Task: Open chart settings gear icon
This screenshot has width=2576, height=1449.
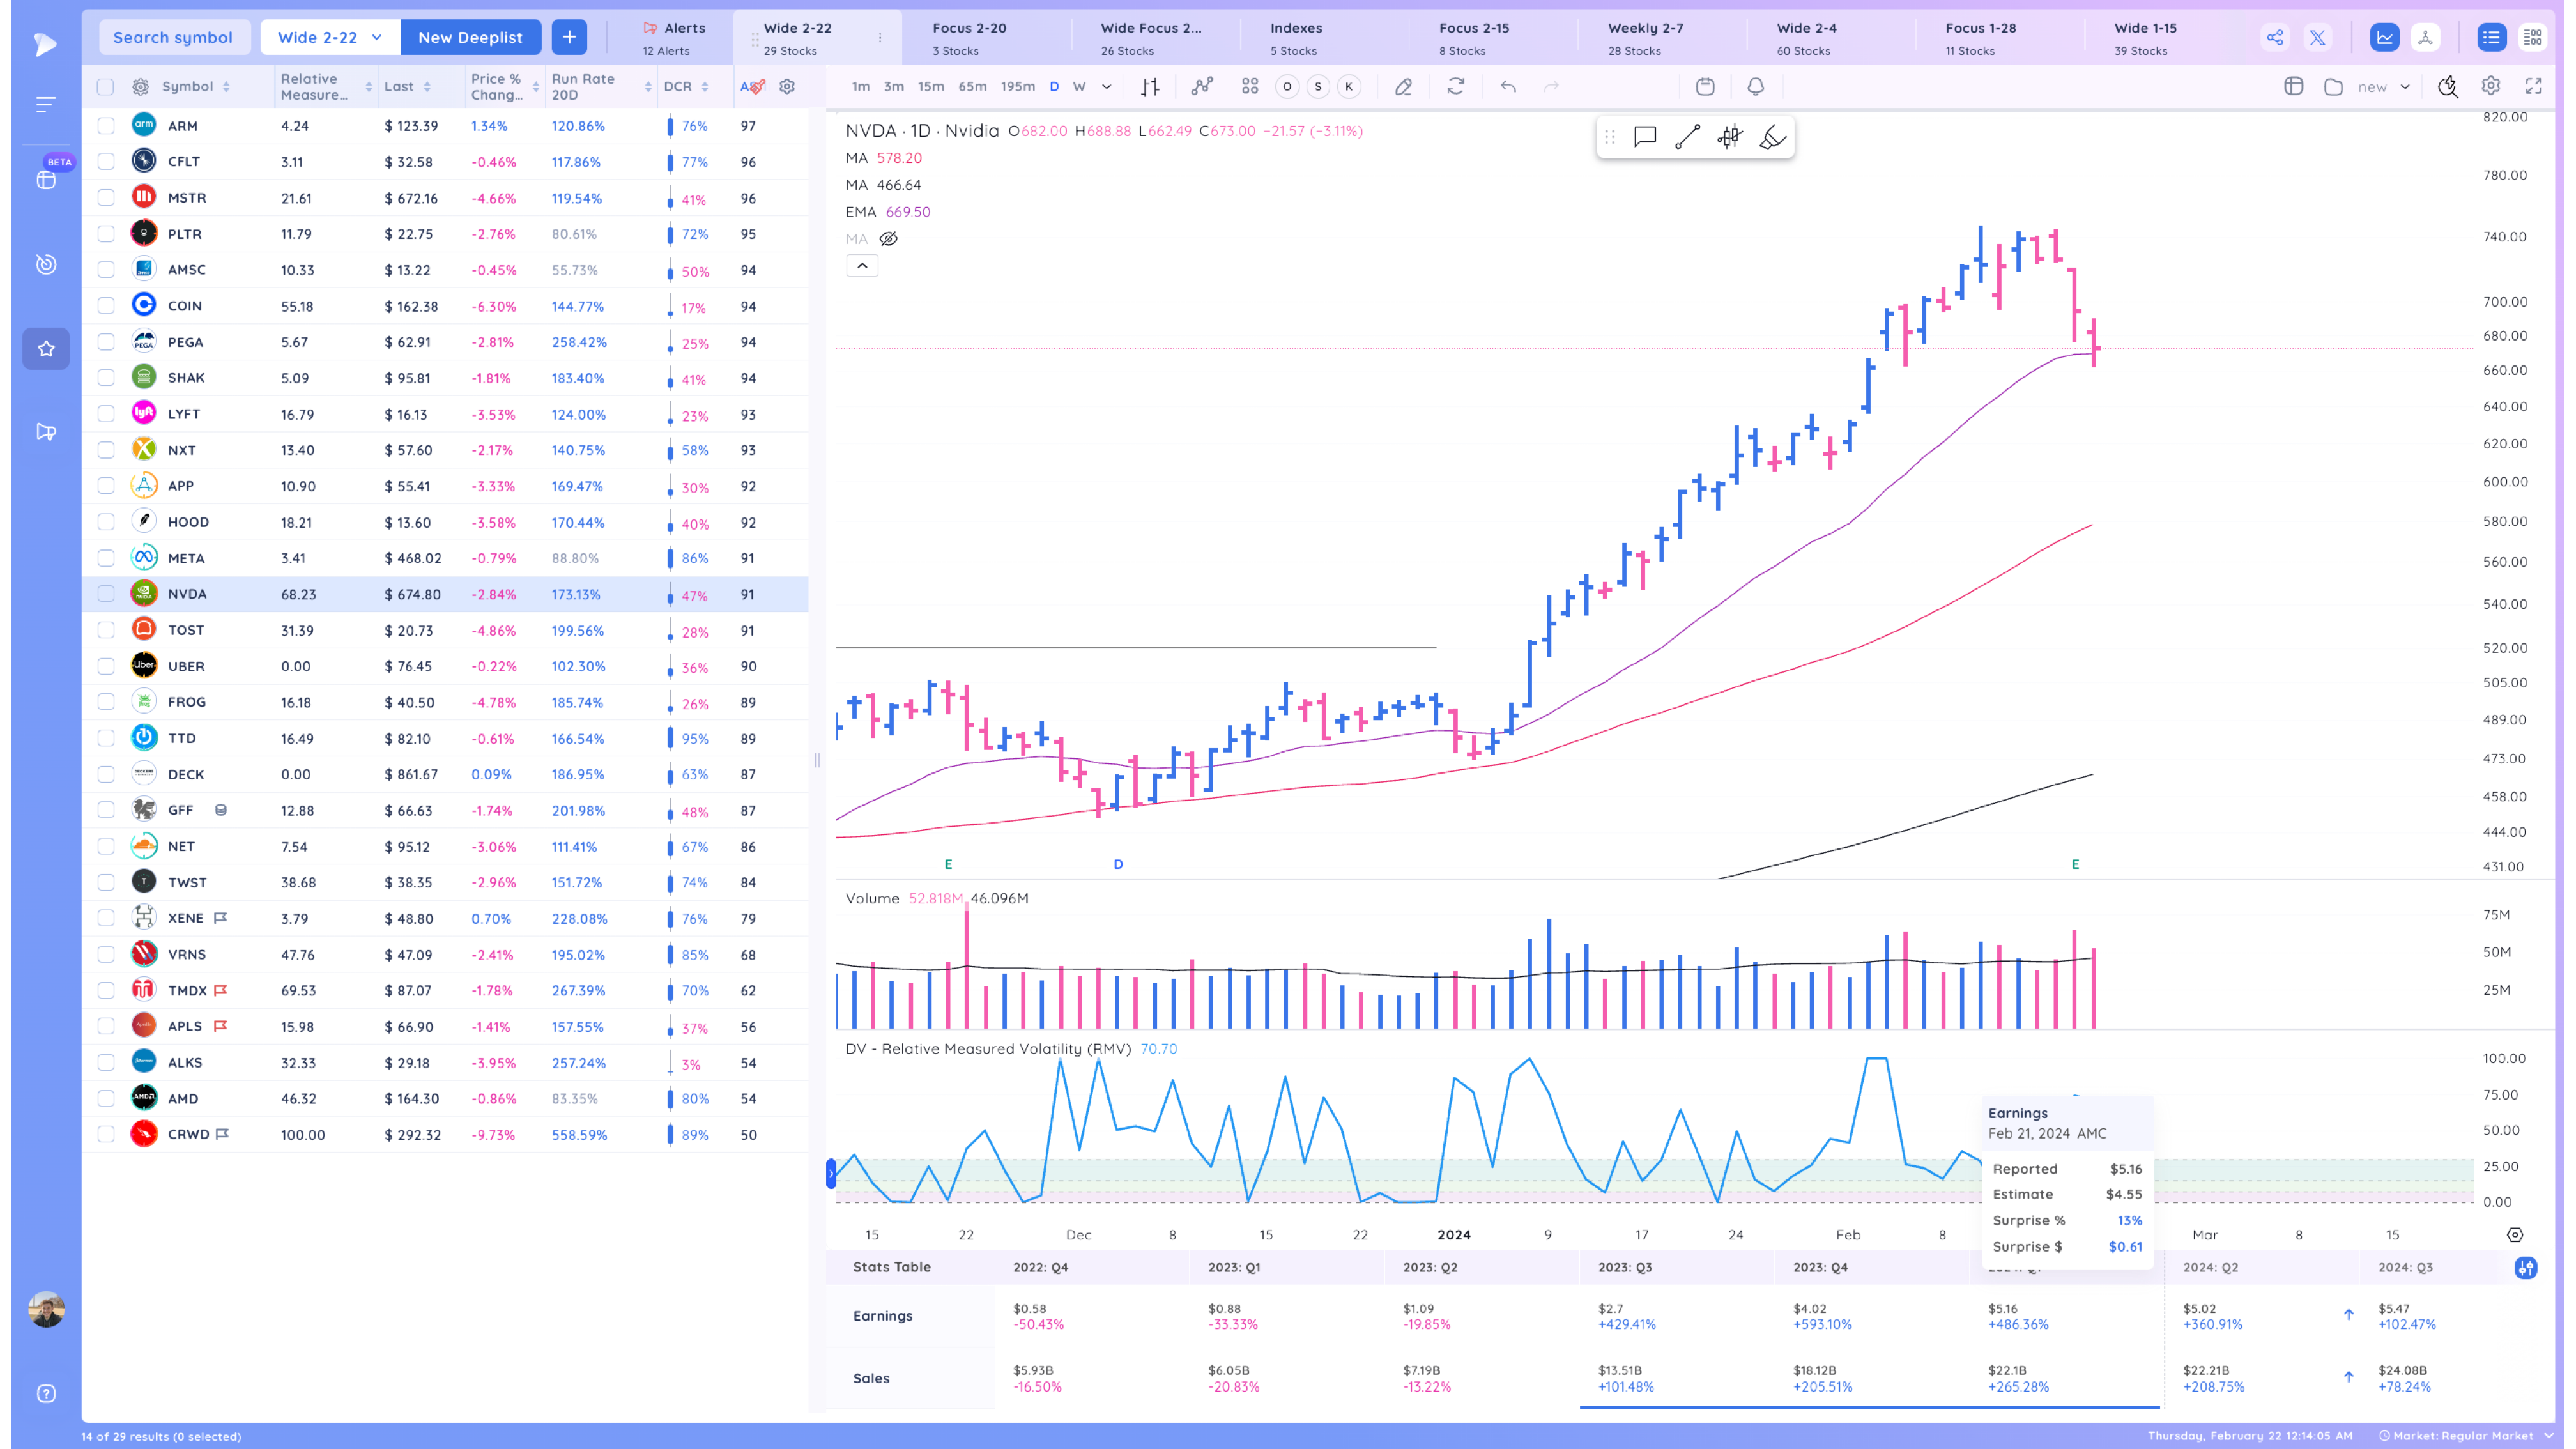Action: (x=2491, y=87)
